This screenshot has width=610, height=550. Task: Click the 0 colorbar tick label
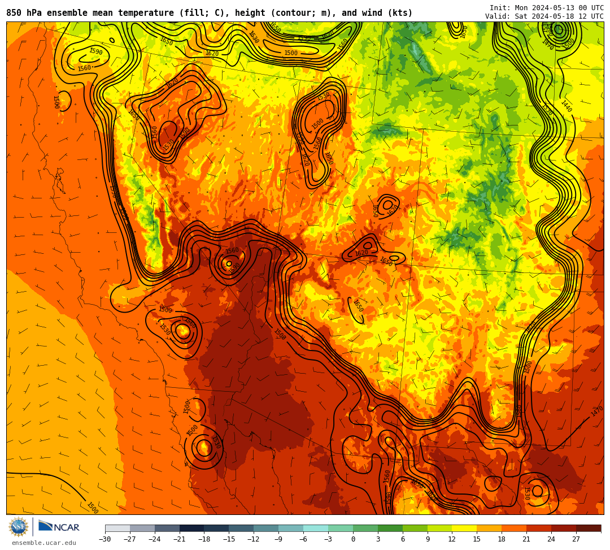(353, 539)
